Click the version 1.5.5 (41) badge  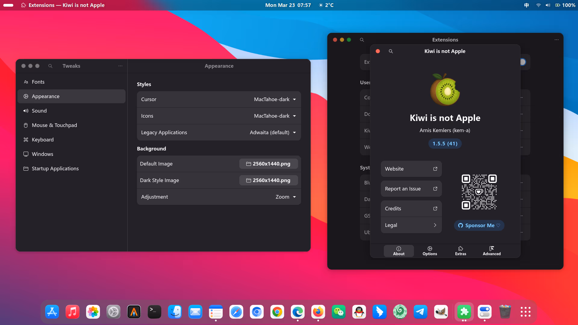coord(445,144)
